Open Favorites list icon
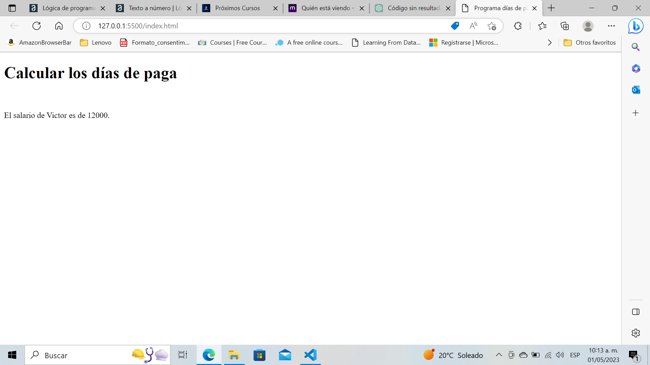The width and height of the screenshot is (650, 365). click(542, 26)
